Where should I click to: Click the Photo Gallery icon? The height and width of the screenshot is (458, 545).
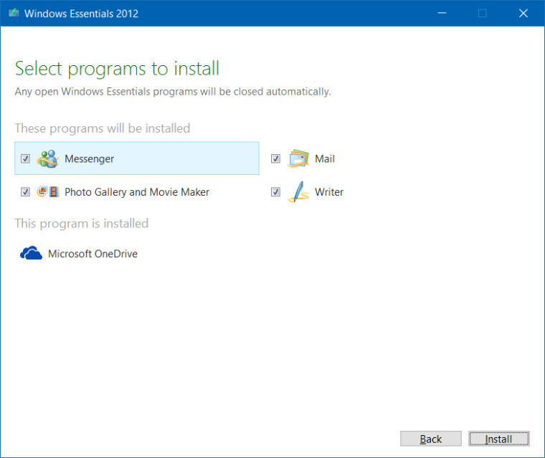42,192
